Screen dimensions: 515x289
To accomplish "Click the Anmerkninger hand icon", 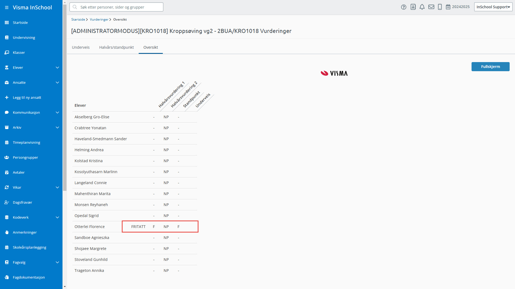I will click(x=7, y=232).
